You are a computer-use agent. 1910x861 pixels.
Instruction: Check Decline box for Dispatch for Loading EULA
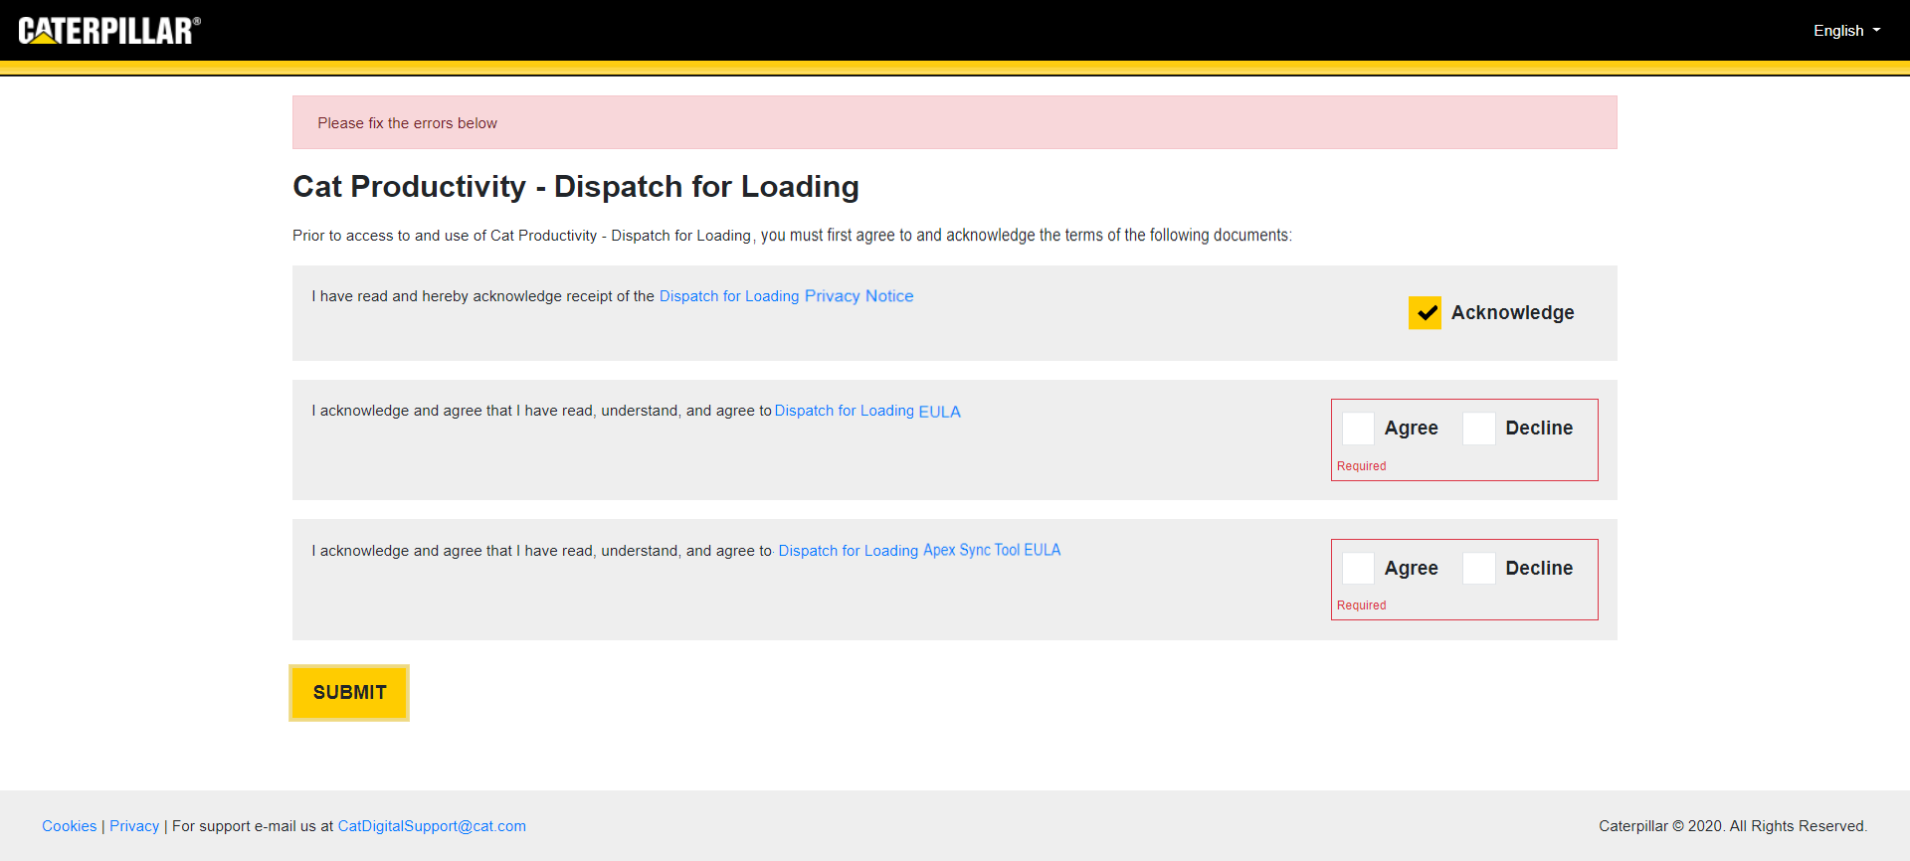click(x=1478, y=429)
